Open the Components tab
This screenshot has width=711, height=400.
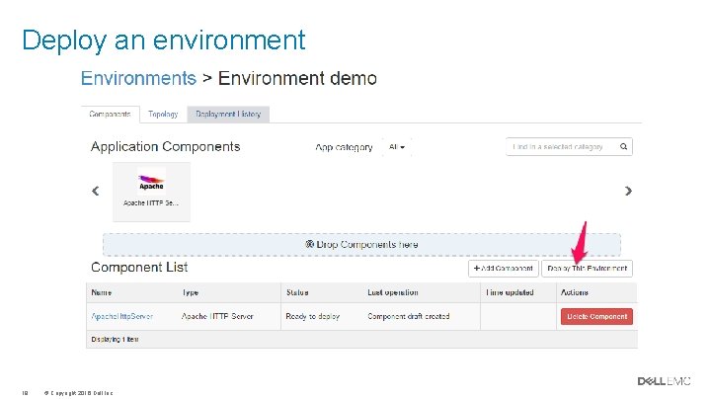pyautogui.click(x=111, y=114)
